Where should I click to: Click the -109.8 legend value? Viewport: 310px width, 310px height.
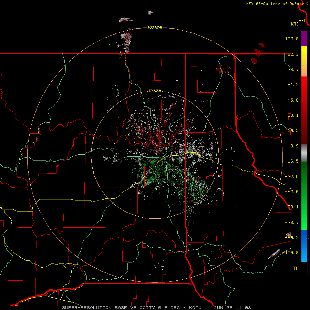click(291, 253)
